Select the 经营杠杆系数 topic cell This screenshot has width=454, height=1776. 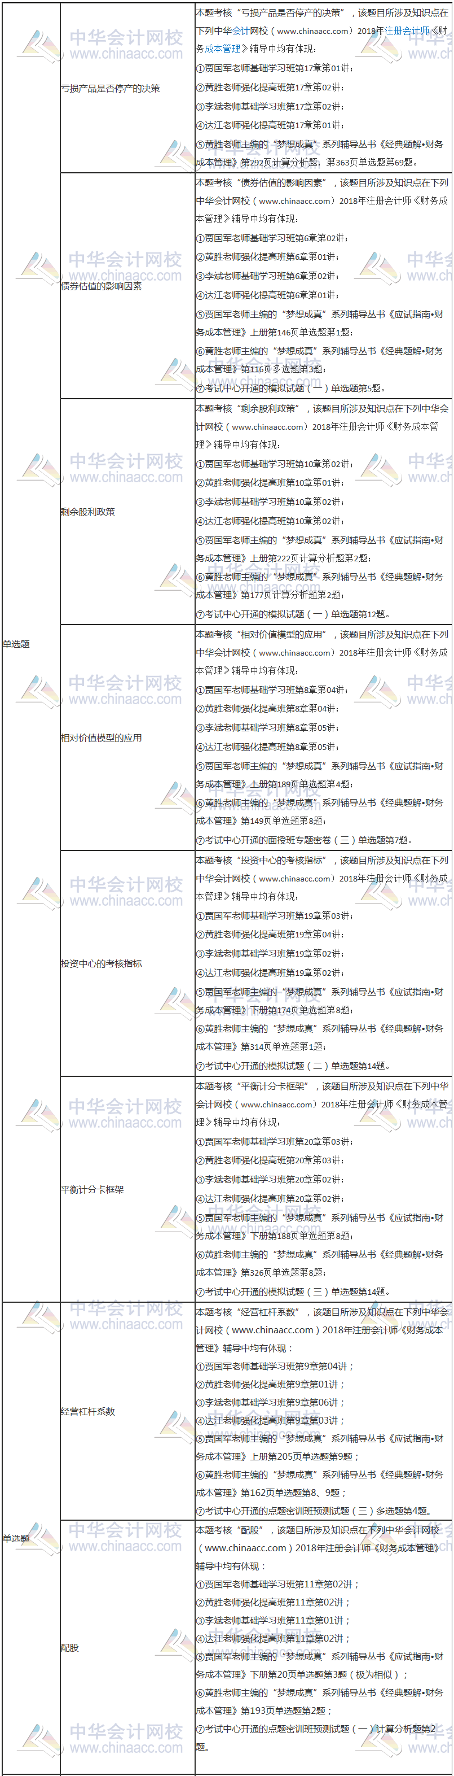click(x=127, y=1411)
